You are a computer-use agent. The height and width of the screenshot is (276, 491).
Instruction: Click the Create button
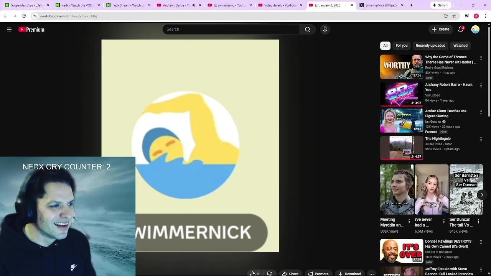pos(440,29)
